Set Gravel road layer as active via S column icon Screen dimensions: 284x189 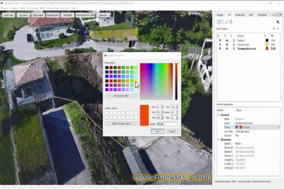(220, 44)
